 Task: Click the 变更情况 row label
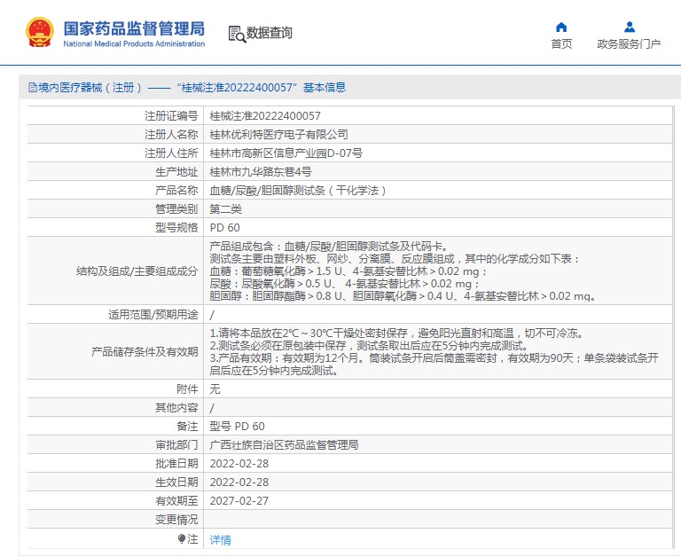point(176,520)
